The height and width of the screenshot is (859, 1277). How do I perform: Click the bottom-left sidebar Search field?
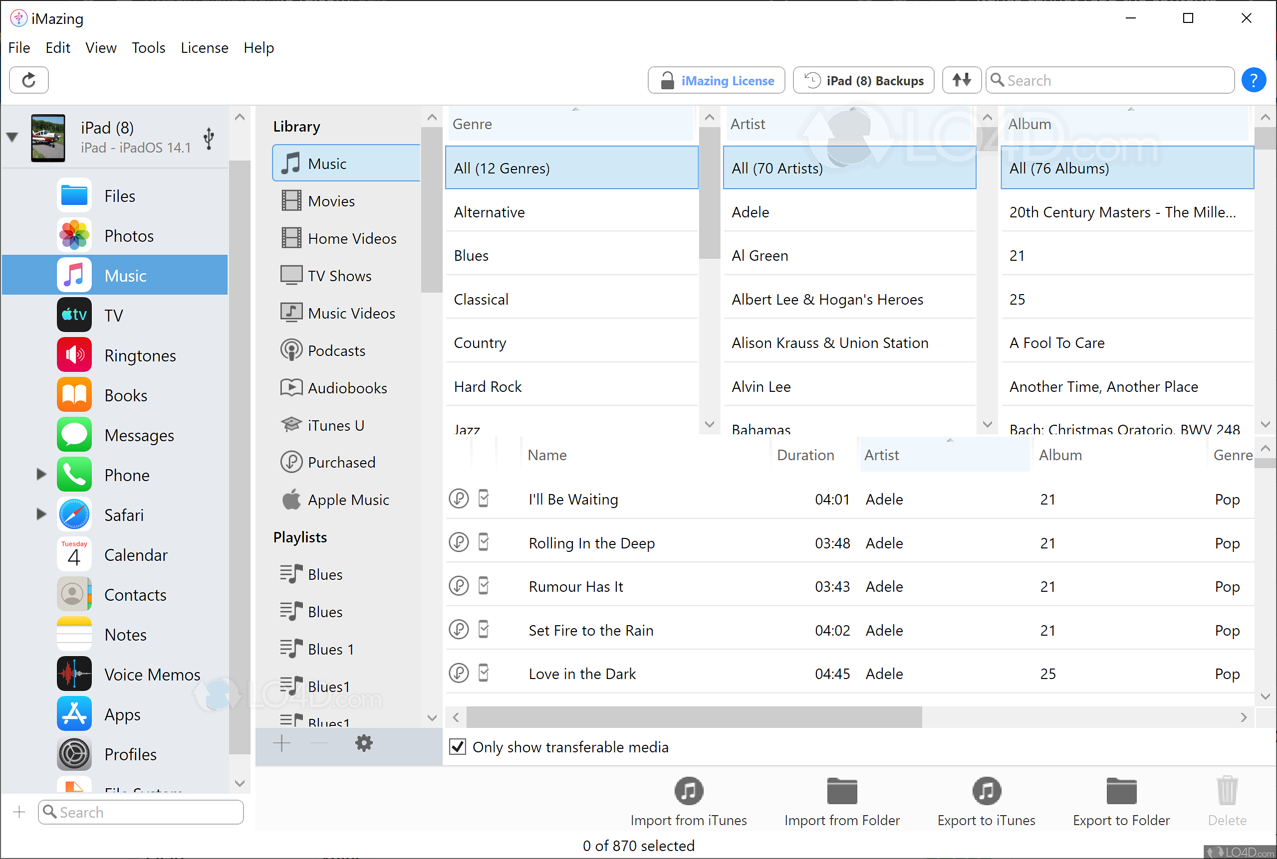[x=140, y=812]
